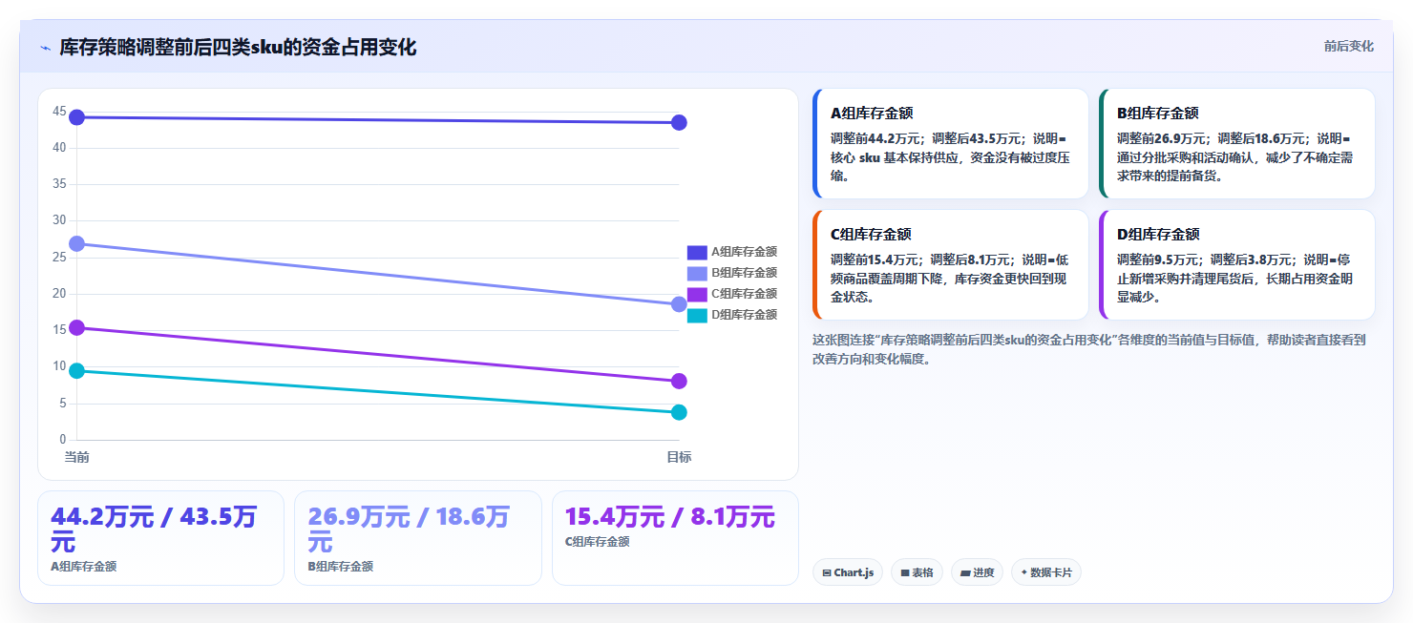Open the A组库存金额 description card

[x=950, y=143]
